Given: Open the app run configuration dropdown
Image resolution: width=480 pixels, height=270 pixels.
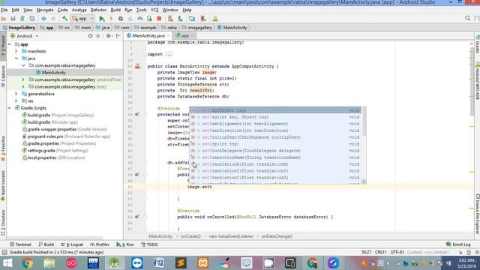Looking at the screenshot, I should pos(82,19).
